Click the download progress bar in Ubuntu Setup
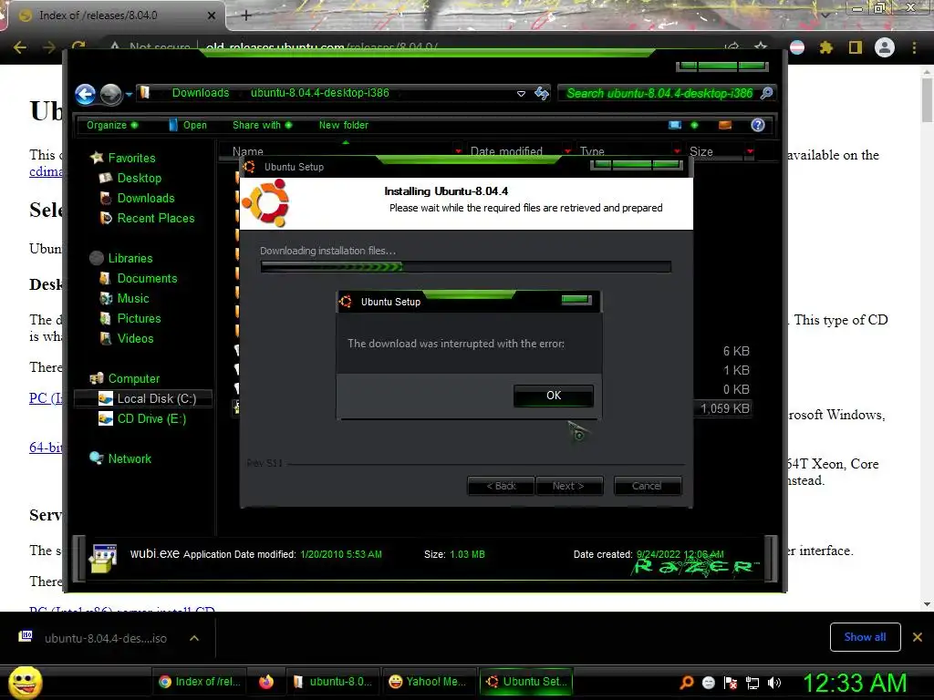This screenshot has height=700, width=934. pos(466,267)
